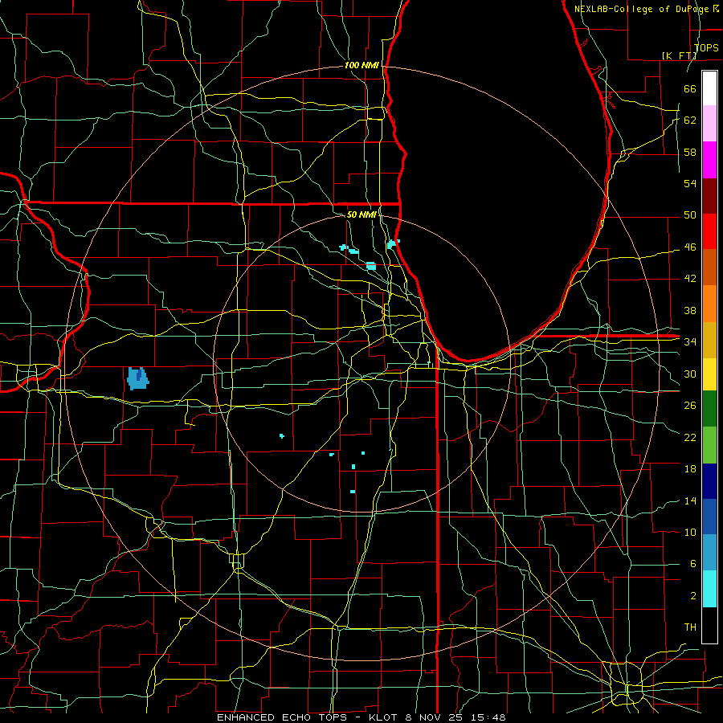Click the 54 legend value

coord(690,183)
